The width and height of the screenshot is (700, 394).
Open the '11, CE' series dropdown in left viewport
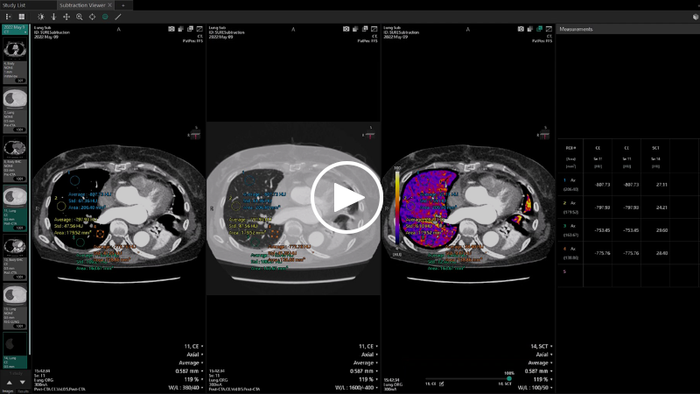point(193,346)
